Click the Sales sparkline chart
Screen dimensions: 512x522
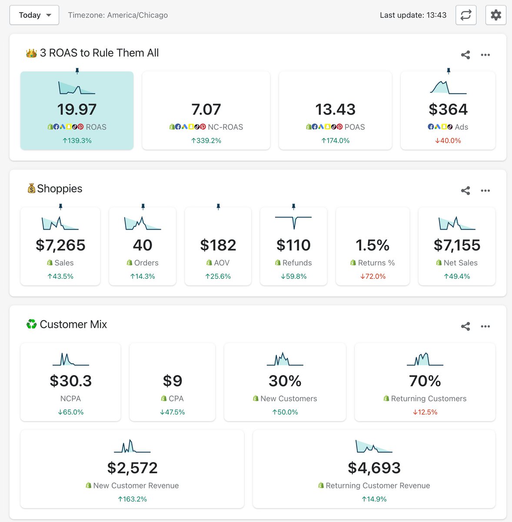(60, 223)
